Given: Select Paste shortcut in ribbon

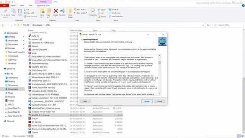Looking at the screenshot, I should [x=30, y=16].
